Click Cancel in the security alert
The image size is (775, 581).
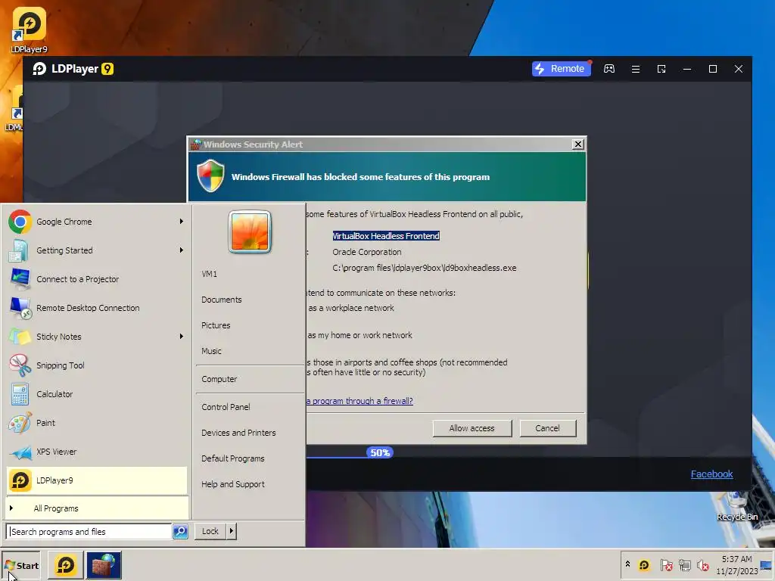click(x=548, y=428)
